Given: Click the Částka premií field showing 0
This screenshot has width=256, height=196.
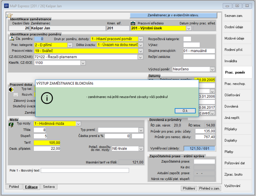Looking at the screenshot, I should pos(117,136).
